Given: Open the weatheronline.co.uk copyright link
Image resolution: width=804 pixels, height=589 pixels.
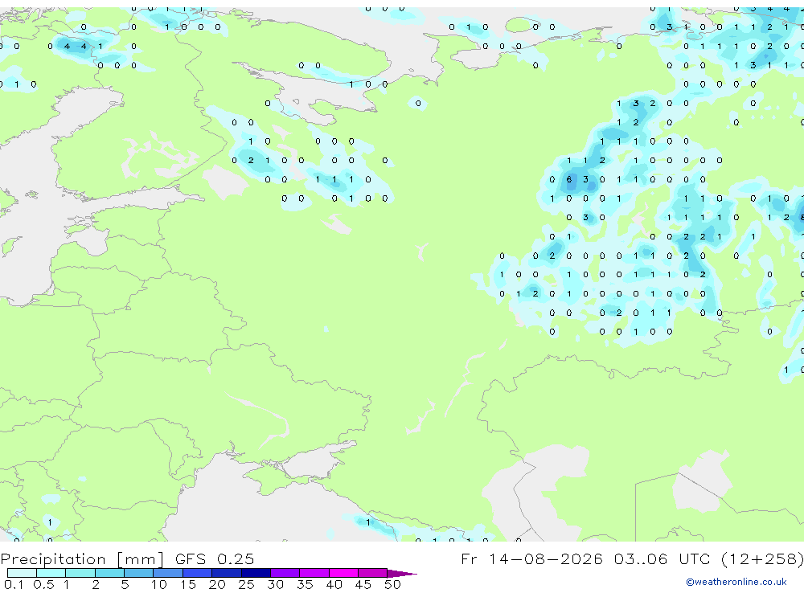Looking at the screenshot, I should [x=736, y=582].
